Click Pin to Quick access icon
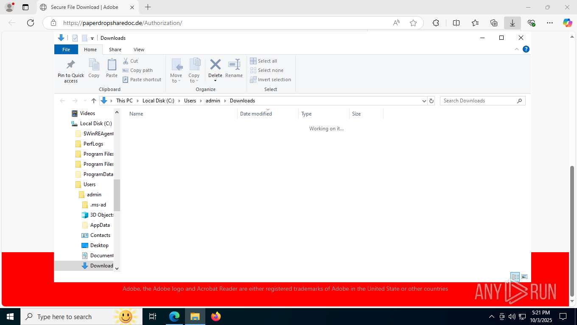Image resolution: width=577 pixels, height=325 pixels. [71, 65]
